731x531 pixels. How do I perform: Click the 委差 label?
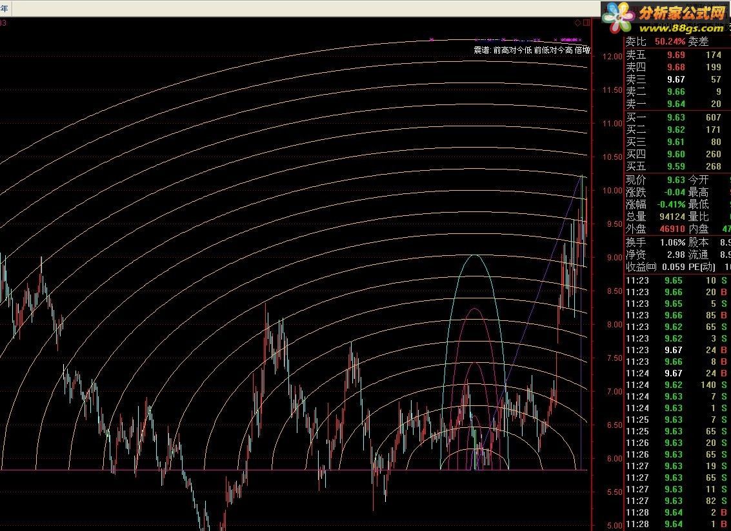698,41
